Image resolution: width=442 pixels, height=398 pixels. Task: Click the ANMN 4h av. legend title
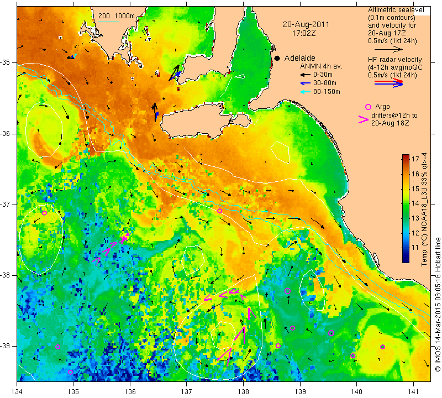pyautogui.click(x=321, y=66)
